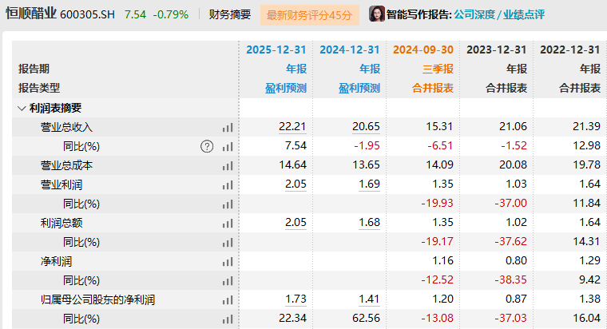Click the 报告类型 label
The height and width of the screenshot is (329, 607).
point(39,89)
